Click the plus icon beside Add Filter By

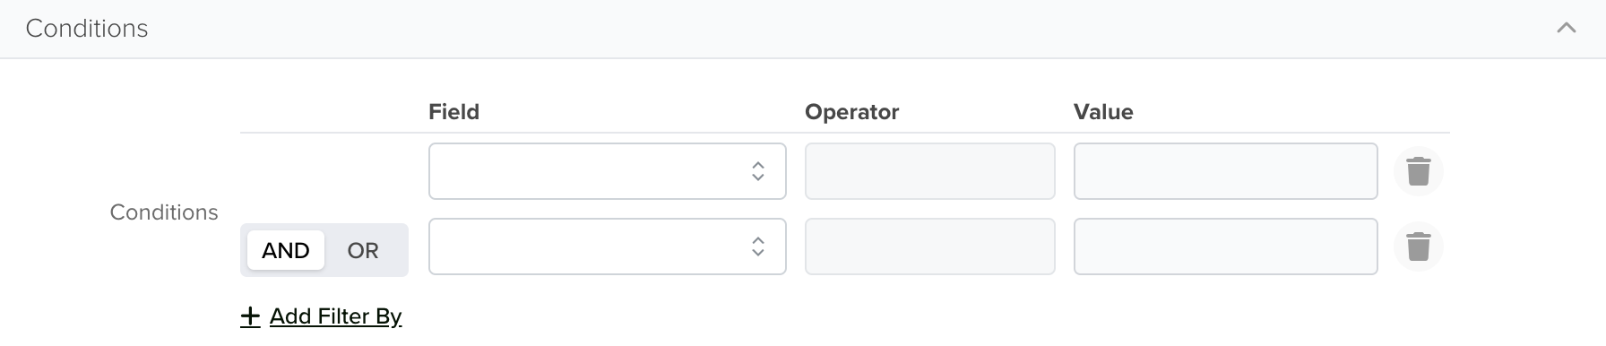tap(250, 316)
